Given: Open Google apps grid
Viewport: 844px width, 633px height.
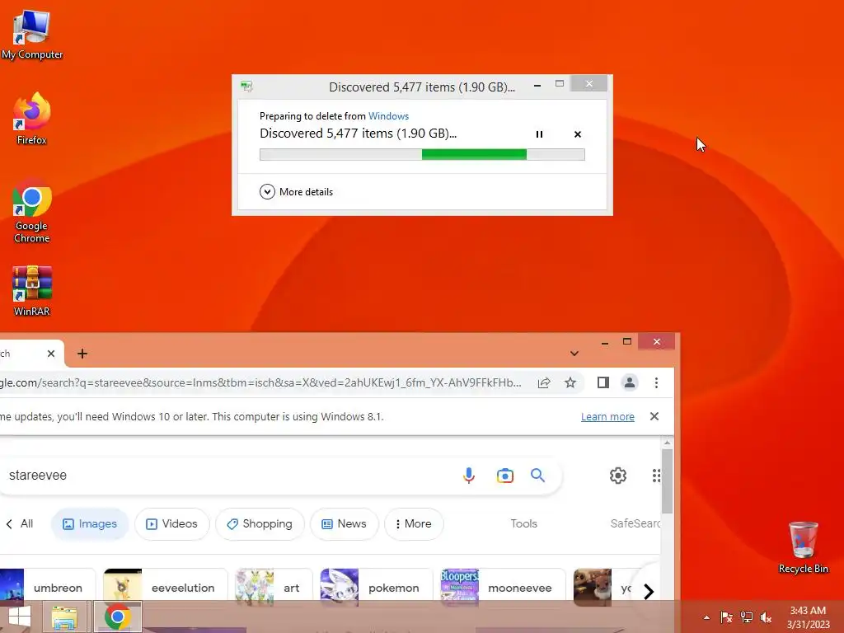Looking at the screenshot, I should click(655, 476).
